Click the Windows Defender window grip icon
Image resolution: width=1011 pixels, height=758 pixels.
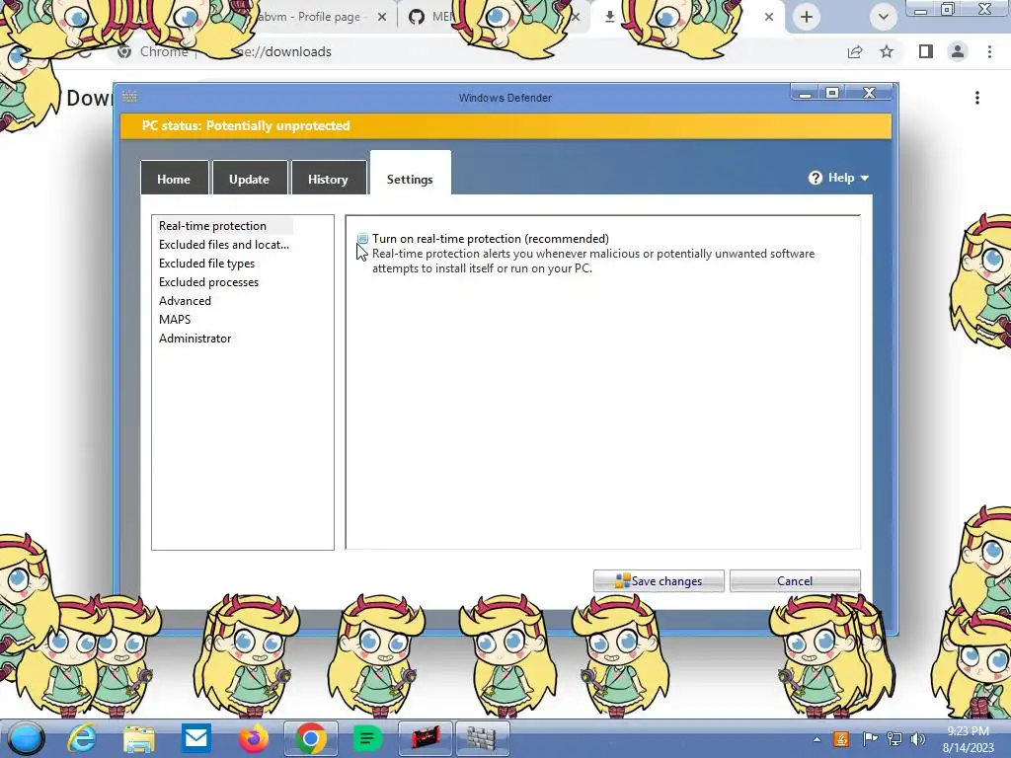(x=129, y=97)
